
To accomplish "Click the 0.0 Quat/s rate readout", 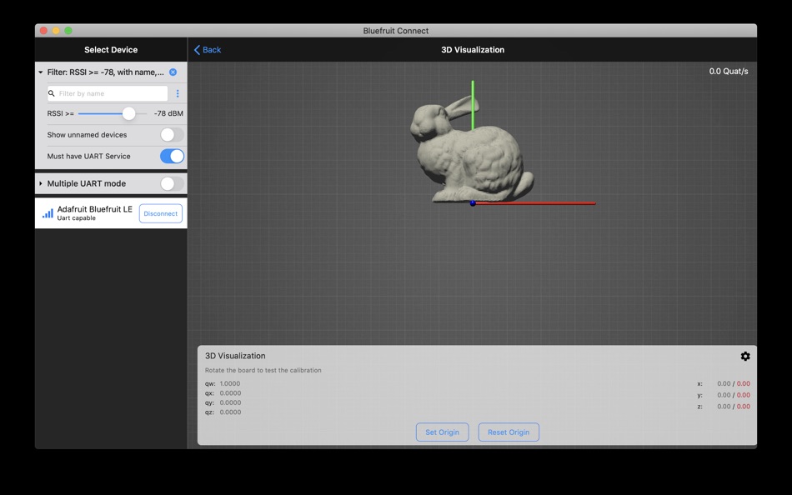I will point(729,71).
